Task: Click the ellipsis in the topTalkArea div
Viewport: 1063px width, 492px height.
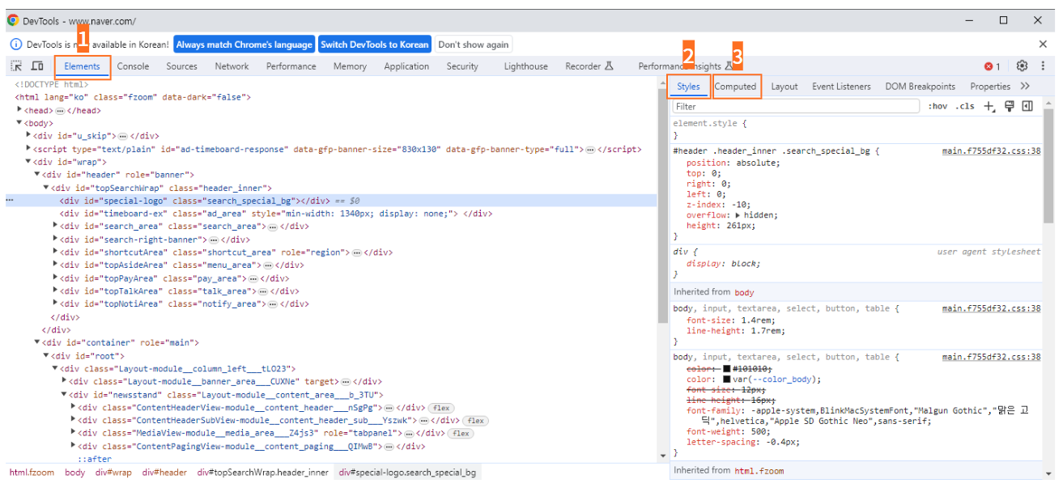Action: click(x=263, y=291)
